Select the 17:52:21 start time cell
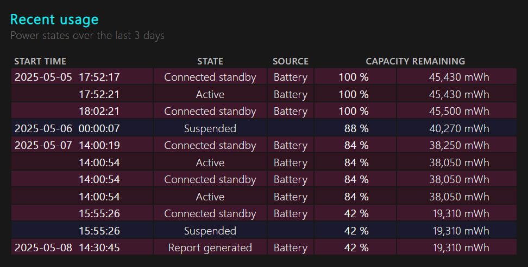Image resolution: width=528 pixels, height=267 pixels. pos(99,94)
